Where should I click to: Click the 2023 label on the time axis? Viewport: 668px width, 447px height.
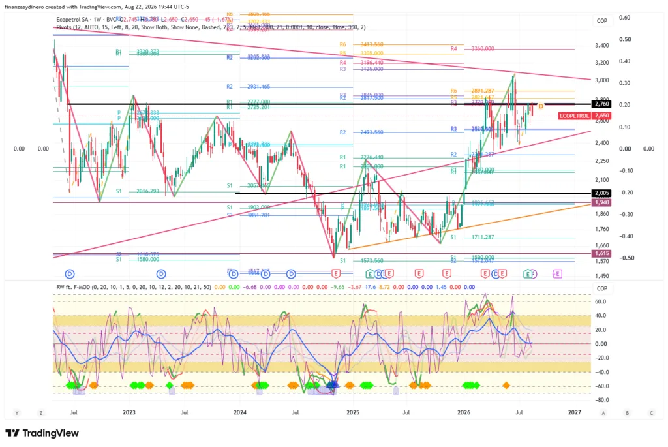tap(129, 412)
